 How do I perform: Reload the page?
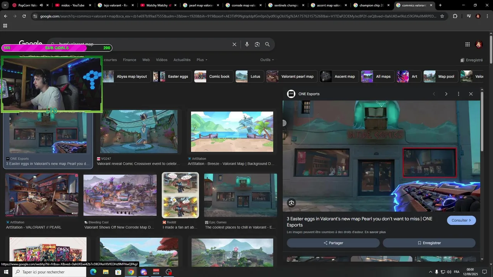[24, 16]
